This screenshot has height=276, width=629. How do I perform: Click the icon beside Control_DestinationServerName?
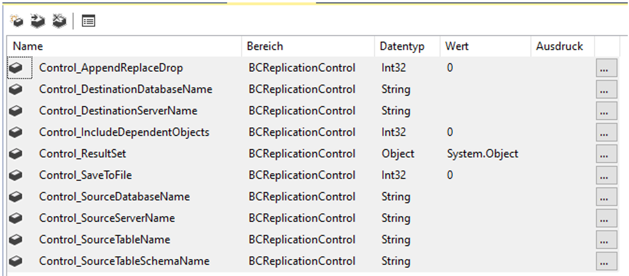click(x=16, y=111)
